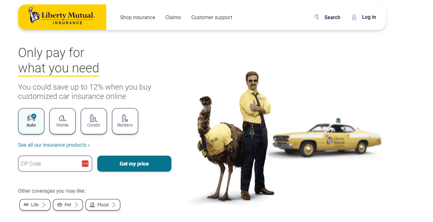Select the Home insurance option tile

pyautogui.click(x=63, y=121)
